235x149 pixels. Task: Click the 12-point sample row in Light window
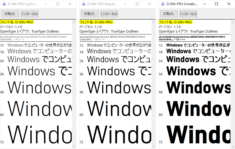coord(36,45)
